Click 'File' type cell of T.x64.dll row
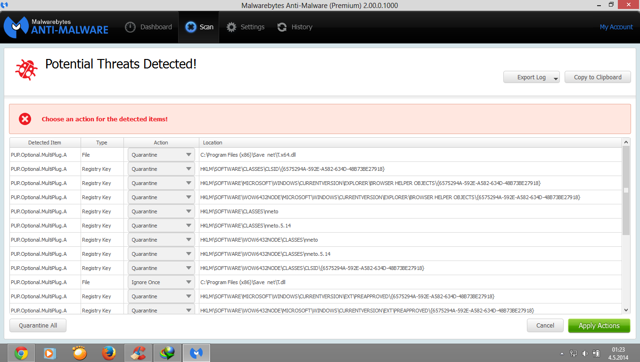 (x=102, y=155)
